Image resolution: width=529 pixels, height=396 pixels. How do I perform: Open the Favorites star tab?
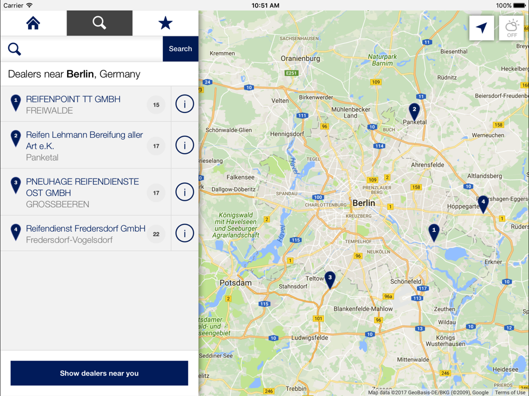point(165,23)
